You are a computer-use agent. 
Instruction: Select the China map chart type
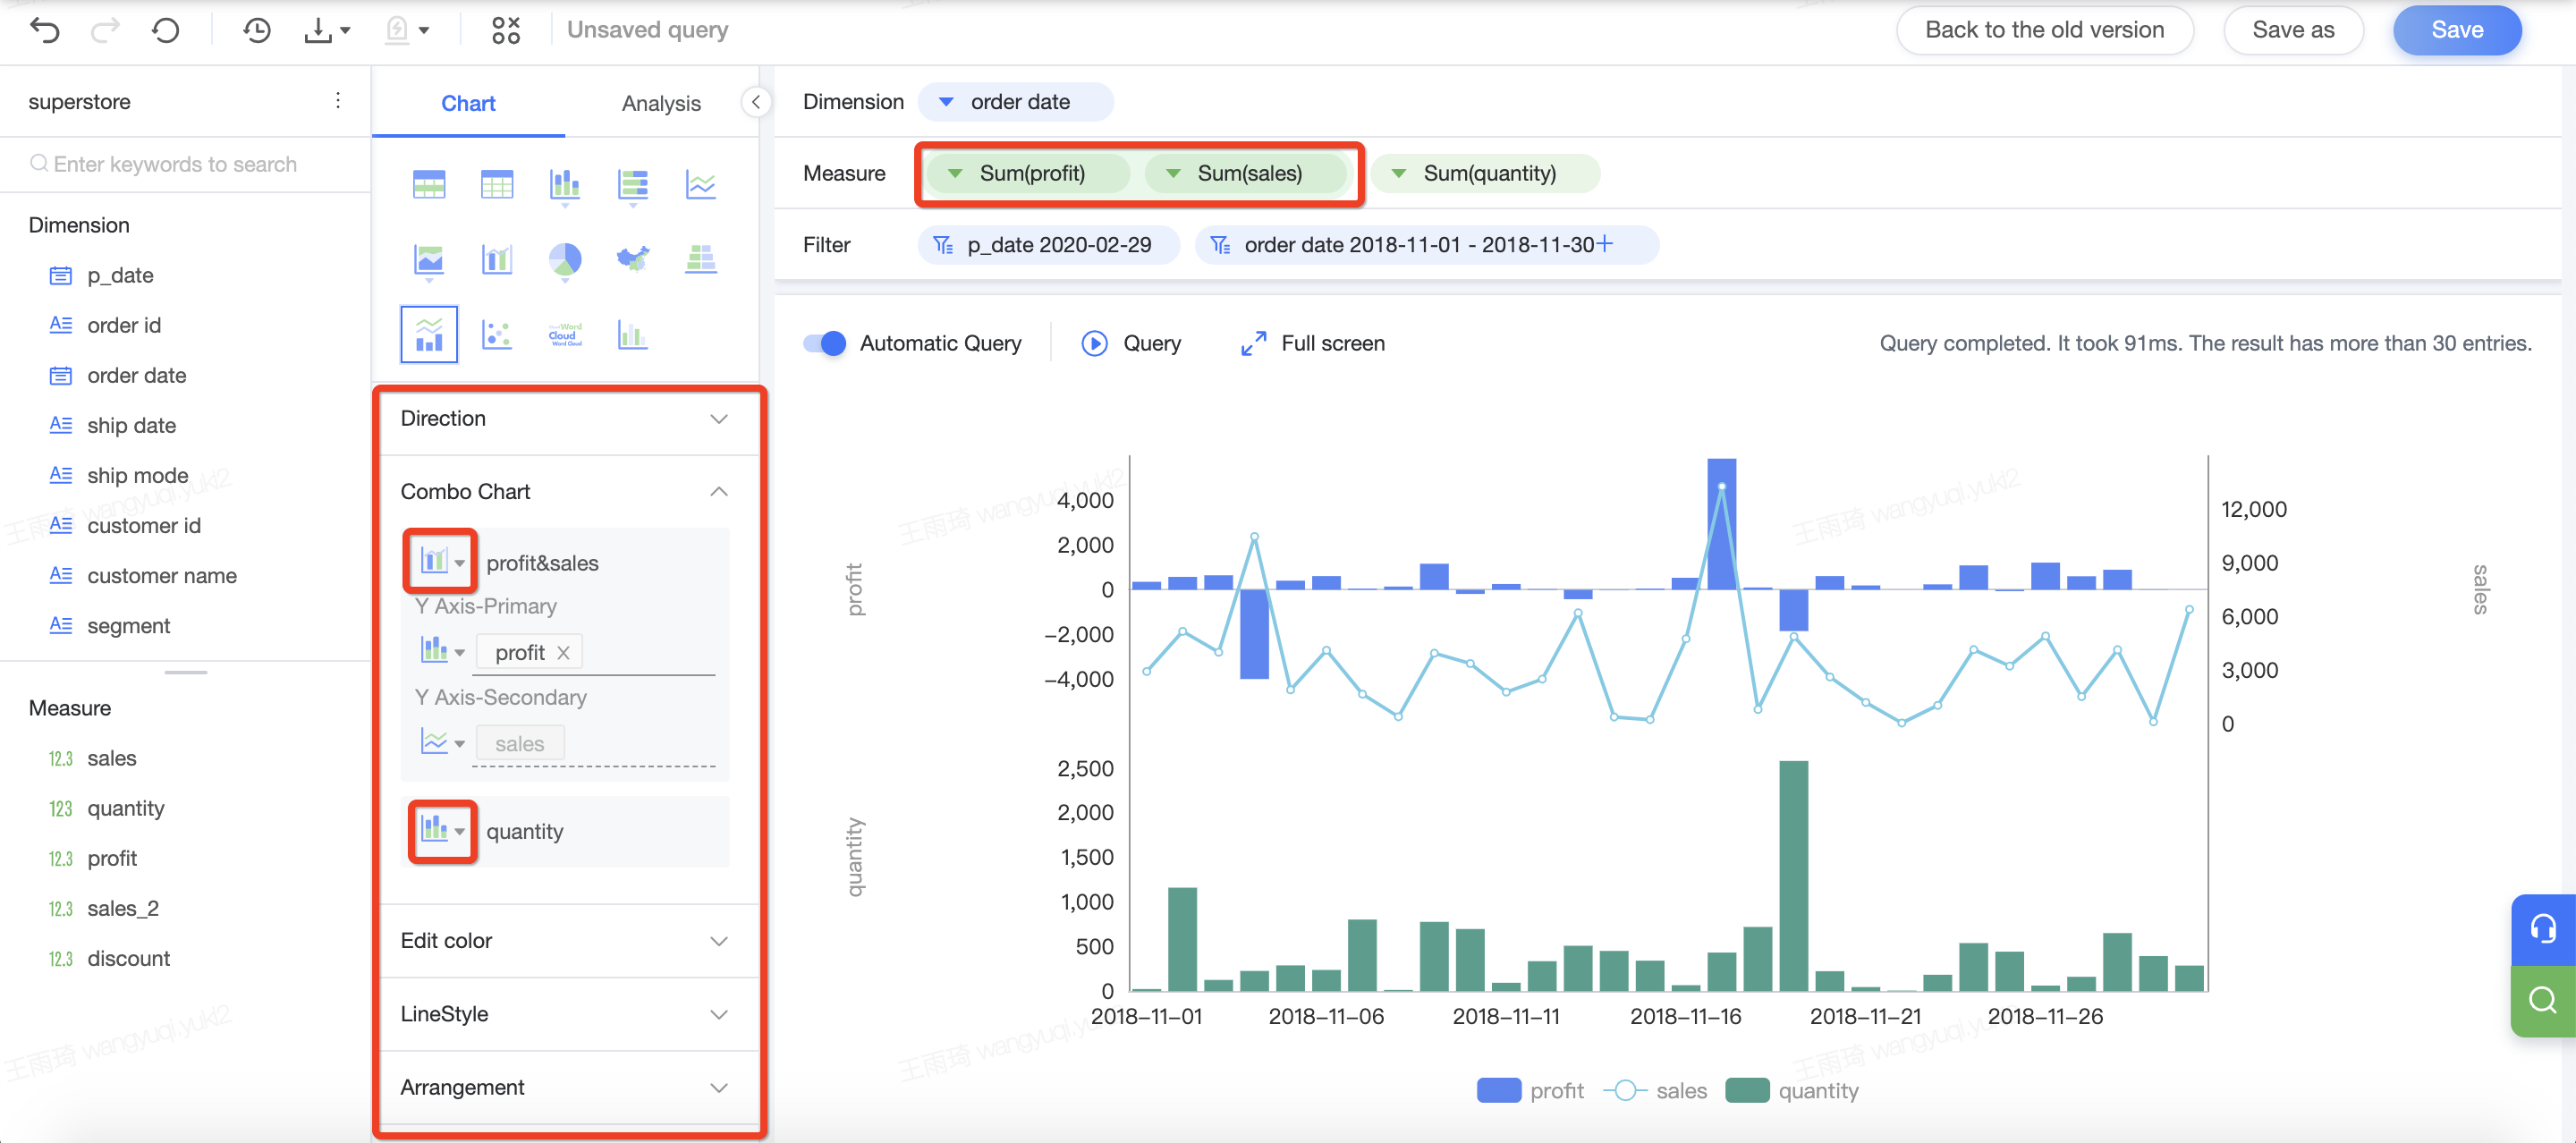pyautogui.click(x=633, y=260)
